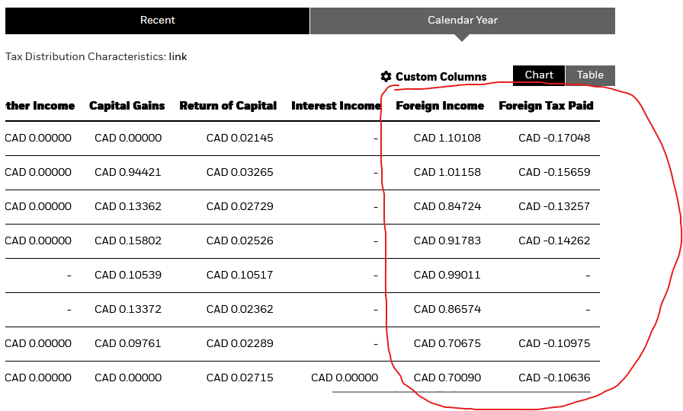Select Capital Gains value CAD 0.15802
Viewport: 683px width, 411px height.
click(x=127, y=241)
